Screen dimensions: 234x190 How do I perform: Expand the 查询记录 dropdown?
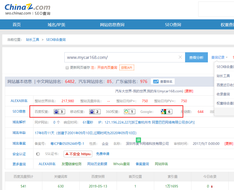coord(219,57)
